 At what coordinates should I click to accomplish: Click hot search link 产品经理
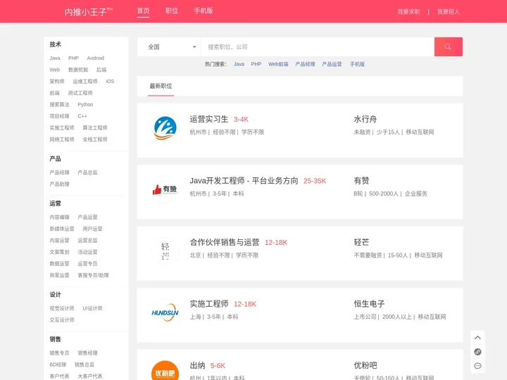coord(305,64)
